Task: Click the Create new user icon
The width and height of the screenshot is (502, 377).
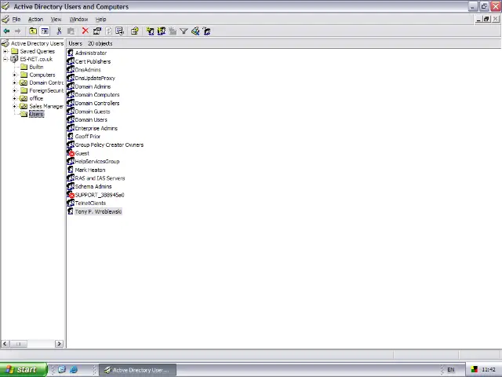Action: [150, 31]
